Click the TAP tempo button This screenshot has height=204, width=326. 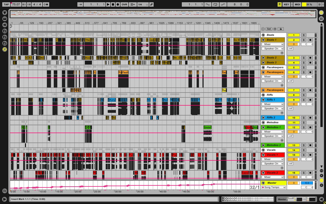pyautogui.click(x=6, y=4)
